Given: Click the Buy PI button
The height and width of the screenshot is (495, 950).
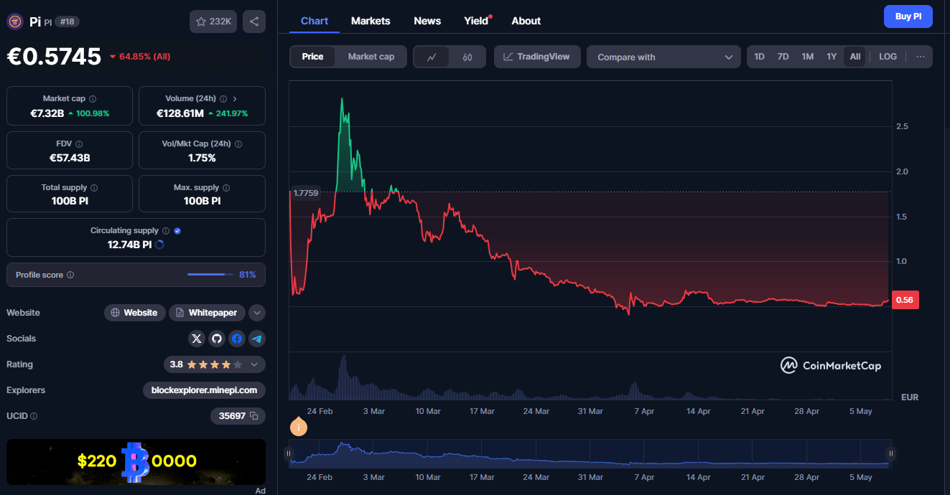Looking at the screenshot, I should tap(908, 16).
